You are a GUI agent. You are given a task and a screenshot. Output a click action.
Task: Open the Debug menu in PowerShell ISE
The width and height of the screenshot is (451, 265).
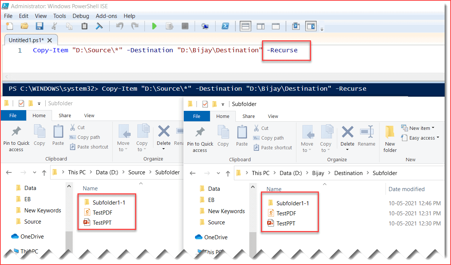(81, 16)
